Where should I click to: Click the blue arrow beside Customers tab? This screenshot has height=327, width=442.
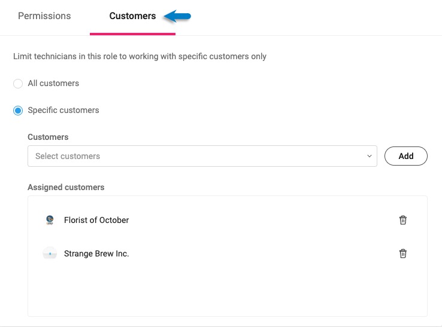coord(177,16)
